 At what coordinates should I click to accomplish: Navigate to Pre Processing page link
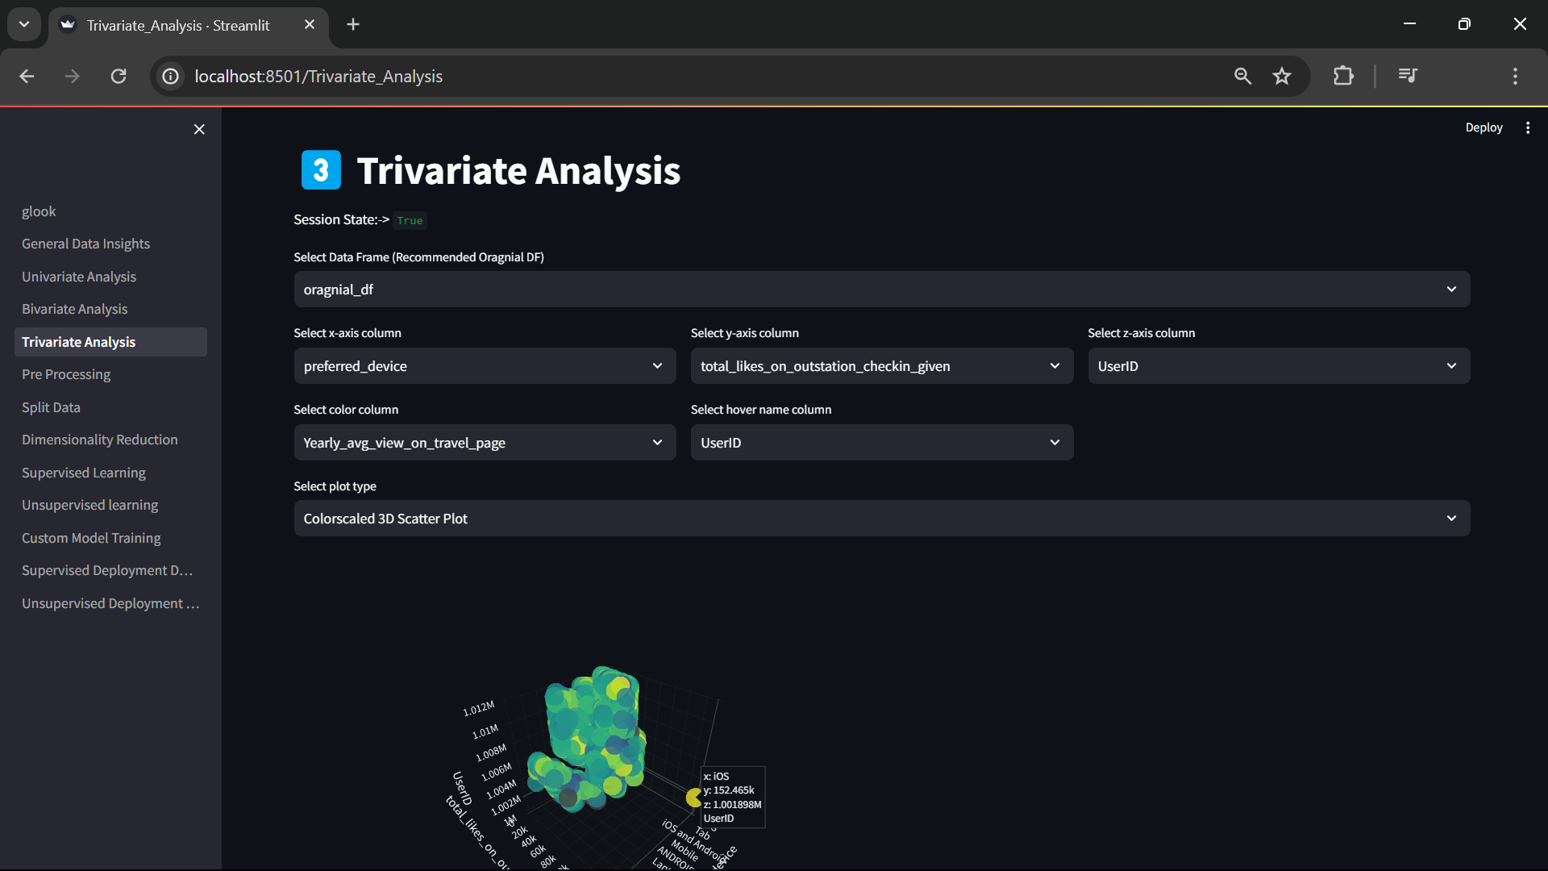point(66,374)
